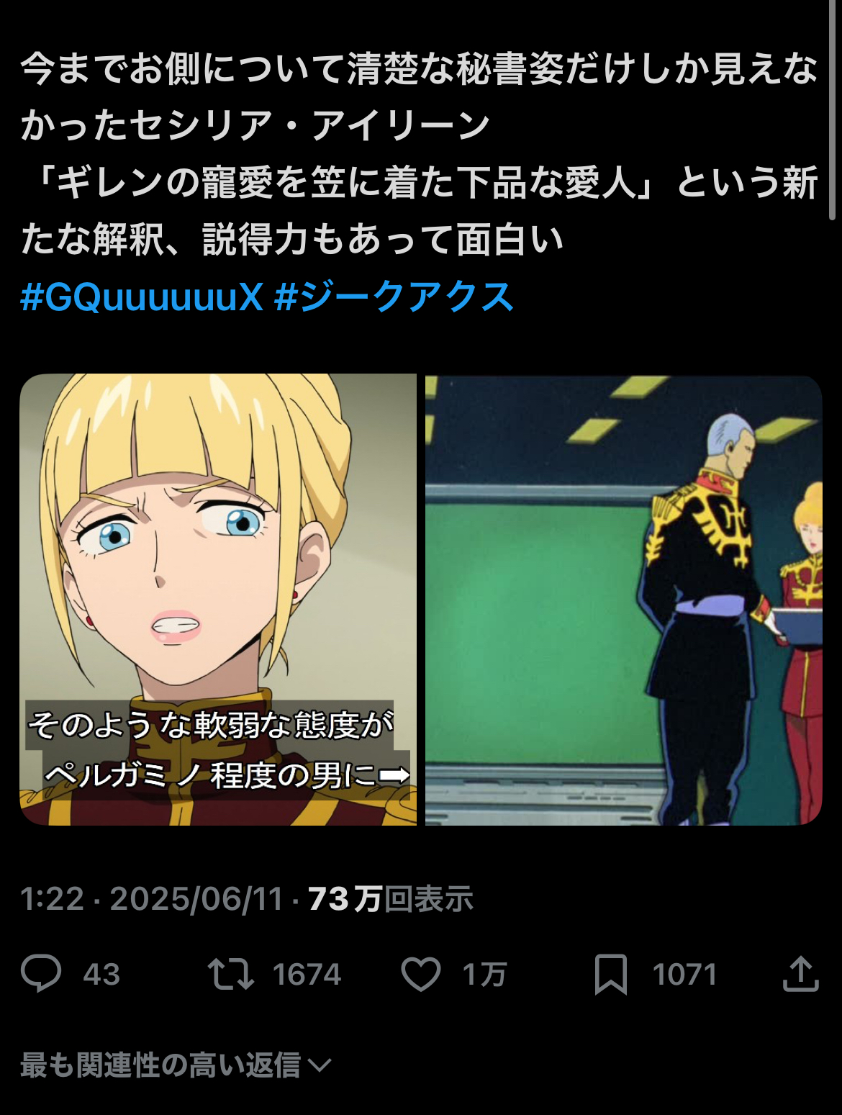Open the blonde woman close-up image
Viewport: 842px width, 1115px height.
218,599
